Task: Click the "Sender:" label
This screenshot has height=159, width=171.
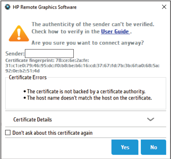Action: 15,54
